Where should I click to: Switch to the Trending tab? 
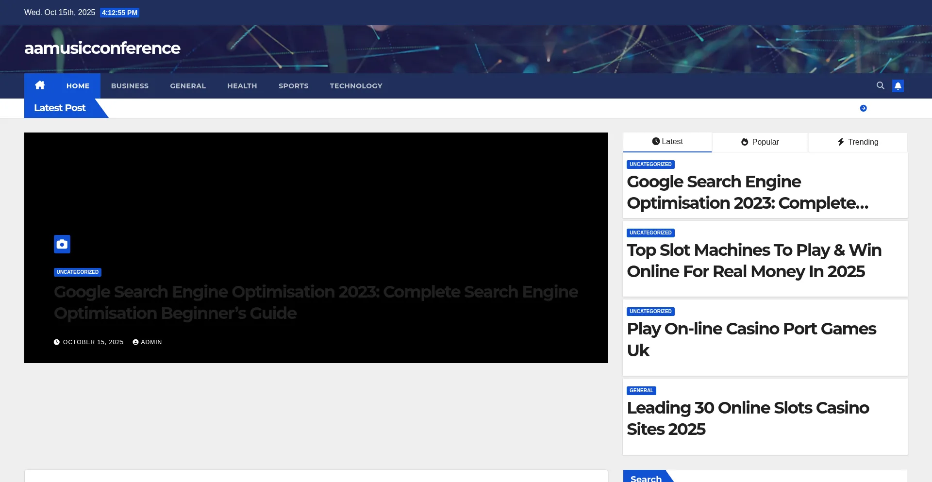click(x=857, y=142)
